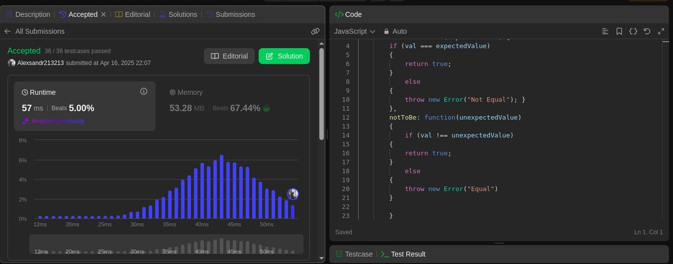This screenshot has width=673, height=264.
Task: Open the Test Result tab
Action: [x=403, y=254]
